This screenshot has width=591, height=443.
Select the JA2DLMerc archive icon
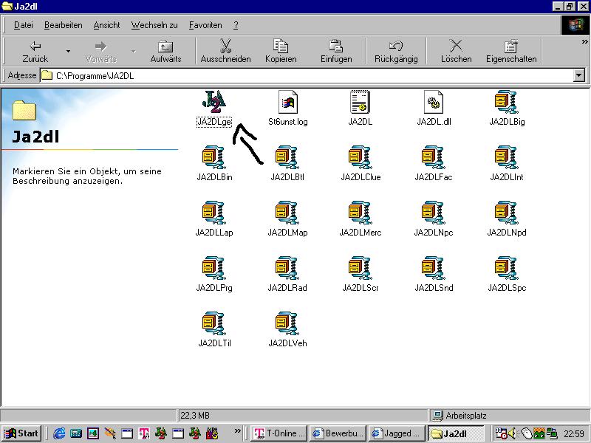click(x=361, y=213)
